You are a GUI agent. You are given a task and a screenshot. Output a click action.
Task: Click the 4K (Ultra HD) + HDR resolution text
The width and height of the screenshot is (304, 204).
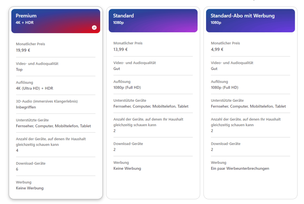[34, 88]
